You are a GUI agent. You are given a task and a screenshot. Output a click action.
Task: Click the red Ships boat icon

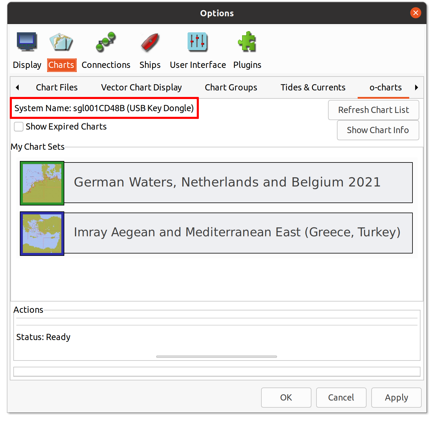coord(150,42)
